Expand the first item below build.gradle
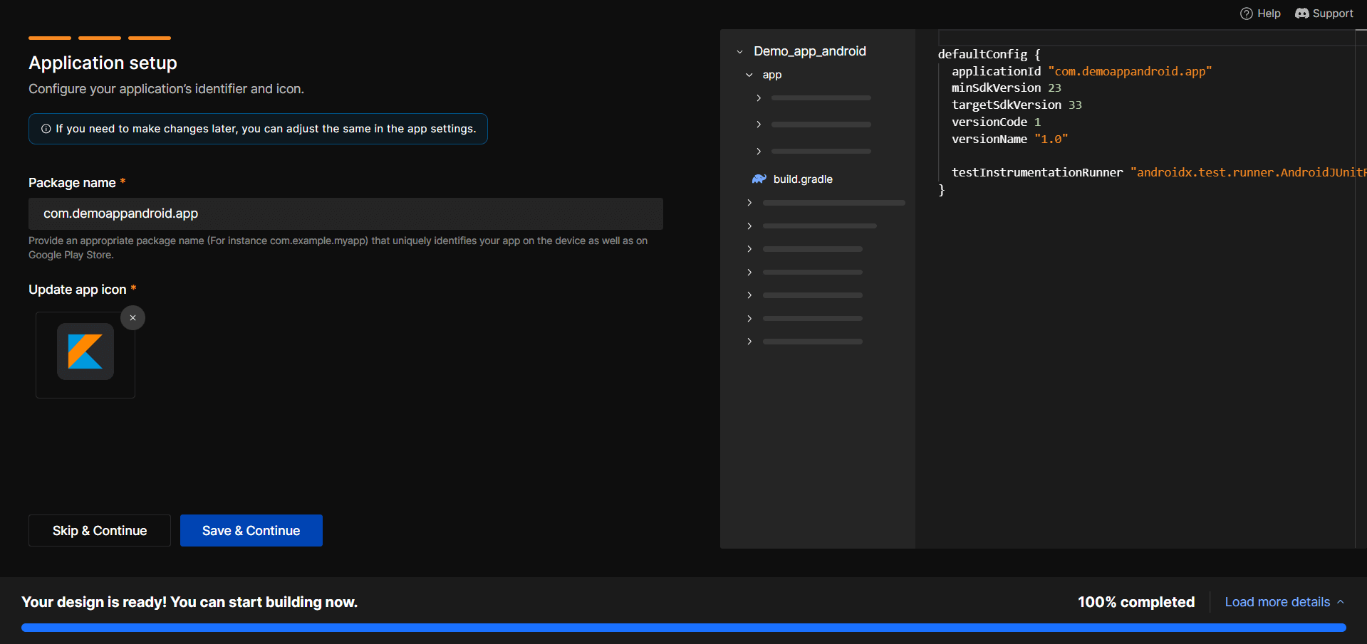This screenshot has height=644, width=1367. pyautogui.click(x=749, y=203)
